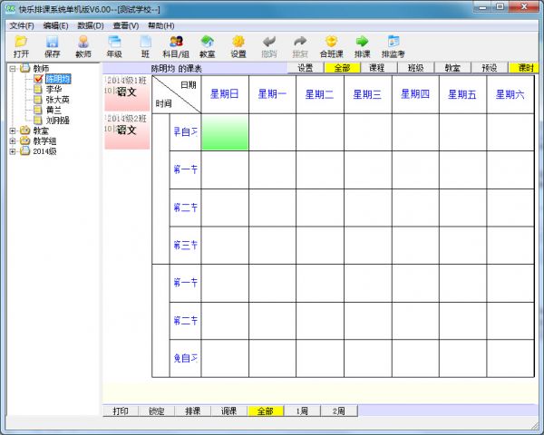Toggle the checkbox beside teacher 陈明均
Screen dimensions: 544x435
tap(38, 80)
